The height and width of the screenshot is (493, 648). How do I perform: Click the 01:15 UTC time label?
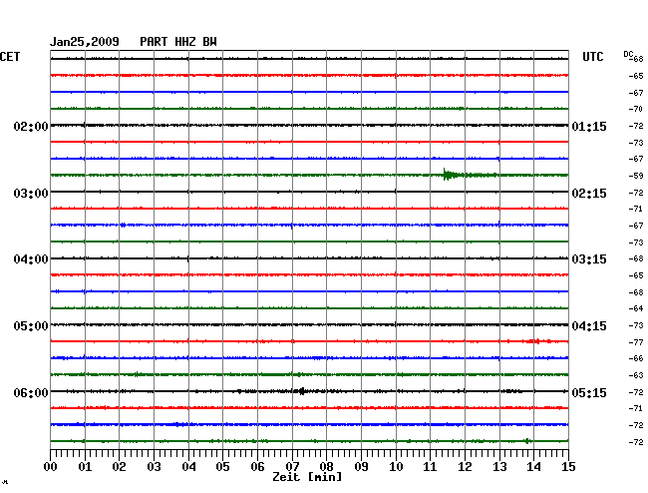click(589, 127)
